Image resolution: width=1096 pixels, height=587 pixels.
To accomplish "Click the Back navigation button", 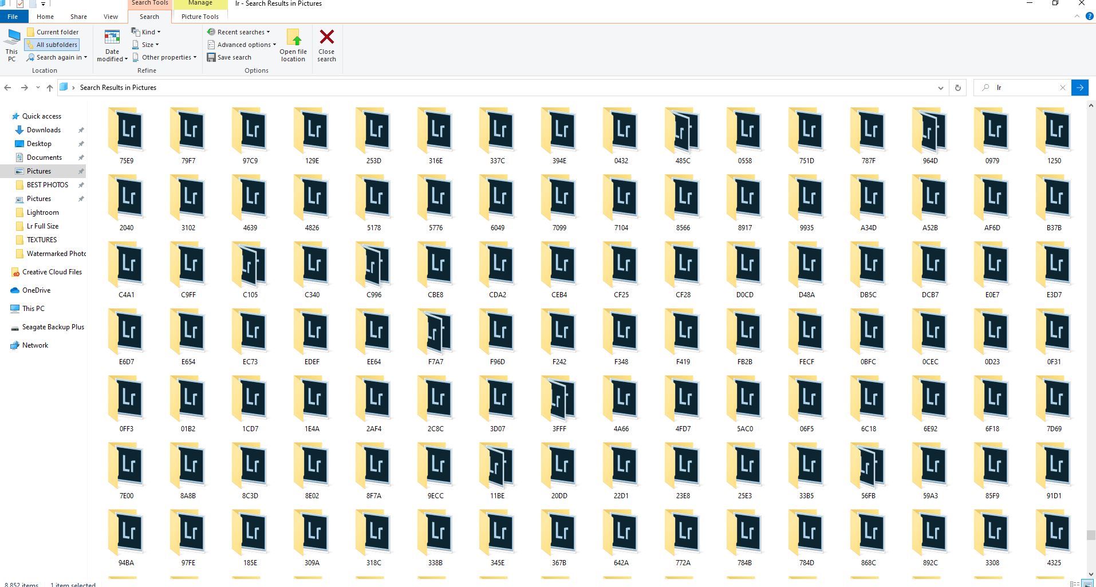I will (7, 87).
